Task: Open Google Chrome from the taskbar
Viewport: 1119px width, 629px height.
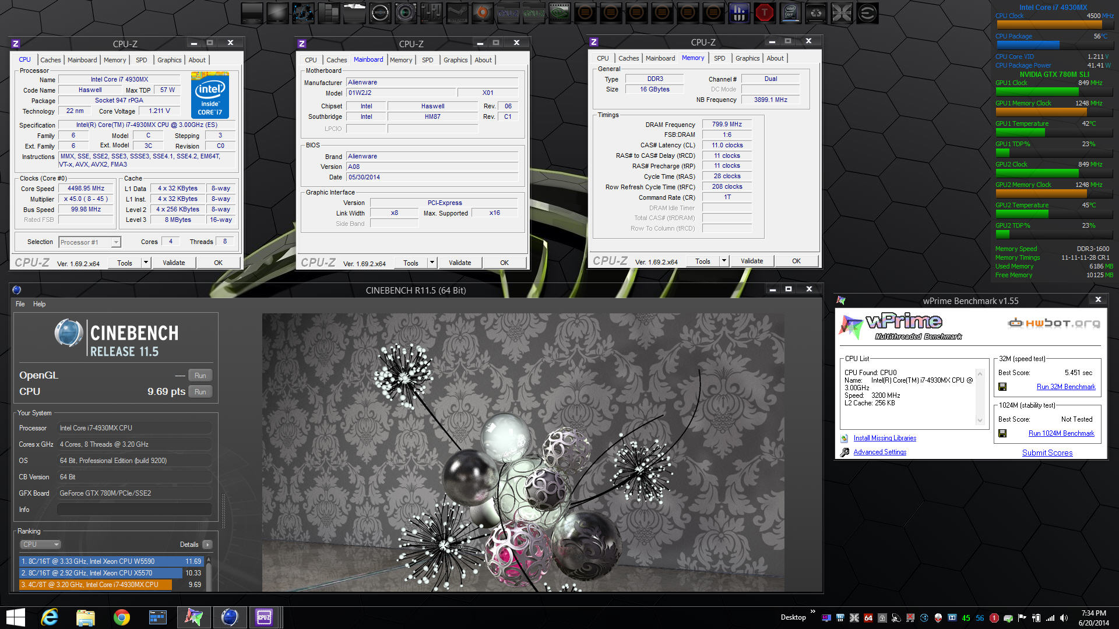Action: tap(122, 617)
